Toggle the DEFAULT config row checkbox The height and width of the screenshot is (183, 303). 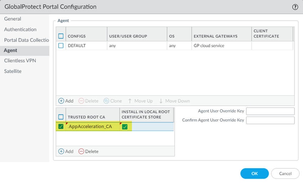click(61, 46)
